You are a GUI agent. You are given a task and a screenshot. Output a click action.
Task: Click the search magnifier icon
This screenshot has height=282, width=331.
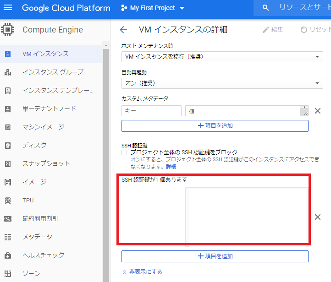coord(265,8)
